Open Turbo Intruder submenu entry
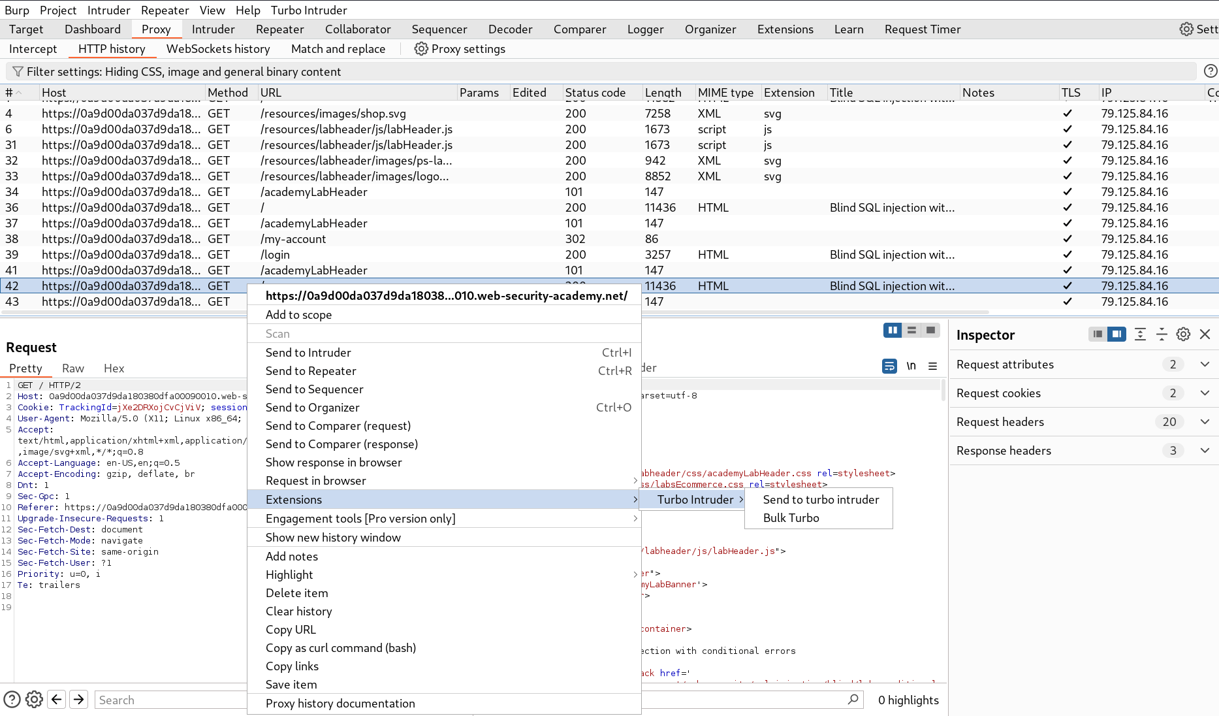Screen dimensions: 1219x716 coord(693,500)
